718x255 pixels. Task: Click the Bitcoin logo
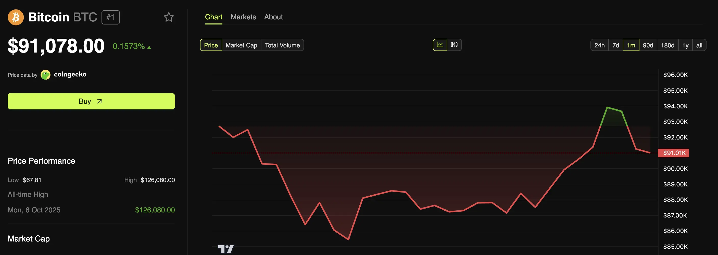[x=16, y=17]
